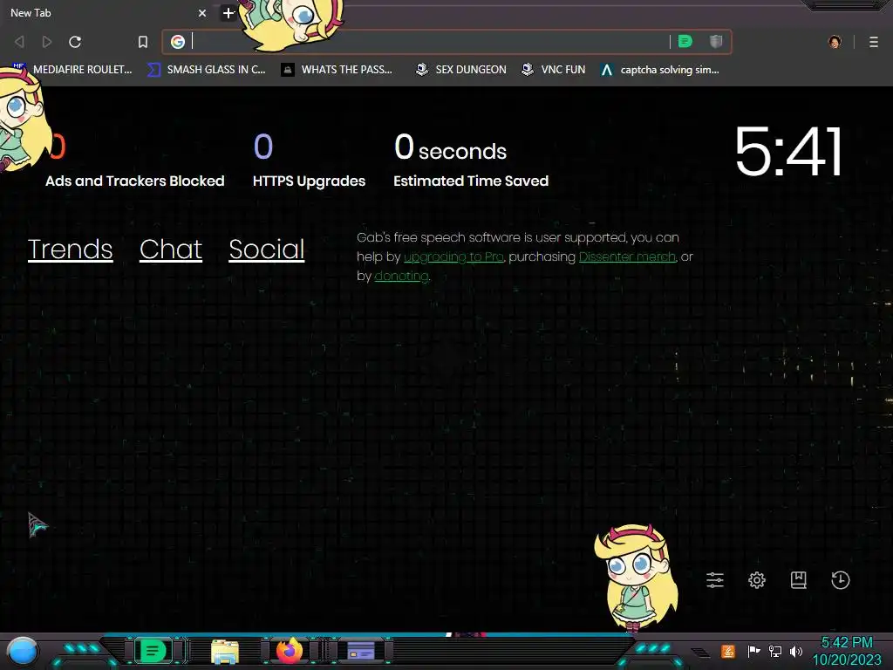Screen dimensions: 893x670
Task: Click the bookmark icon next to the address bar
Action: (x=143, y=42)
